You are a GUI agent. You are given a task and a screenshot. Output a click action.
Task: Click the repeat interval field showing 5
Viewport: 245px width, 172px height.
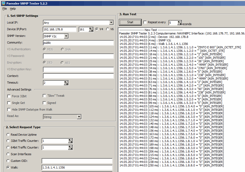[173, 23]
